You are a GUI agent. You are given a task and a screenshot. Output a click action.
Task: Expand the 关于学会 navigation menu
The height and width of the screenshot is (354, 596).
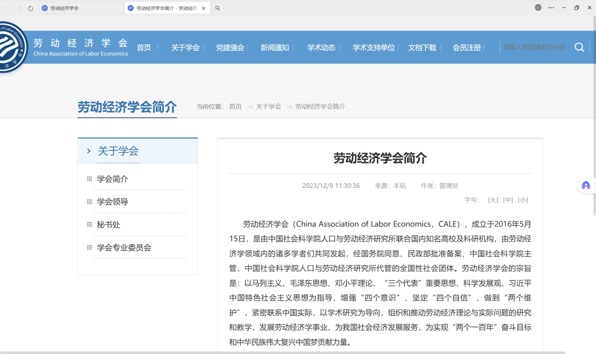(x=186, y=48)
